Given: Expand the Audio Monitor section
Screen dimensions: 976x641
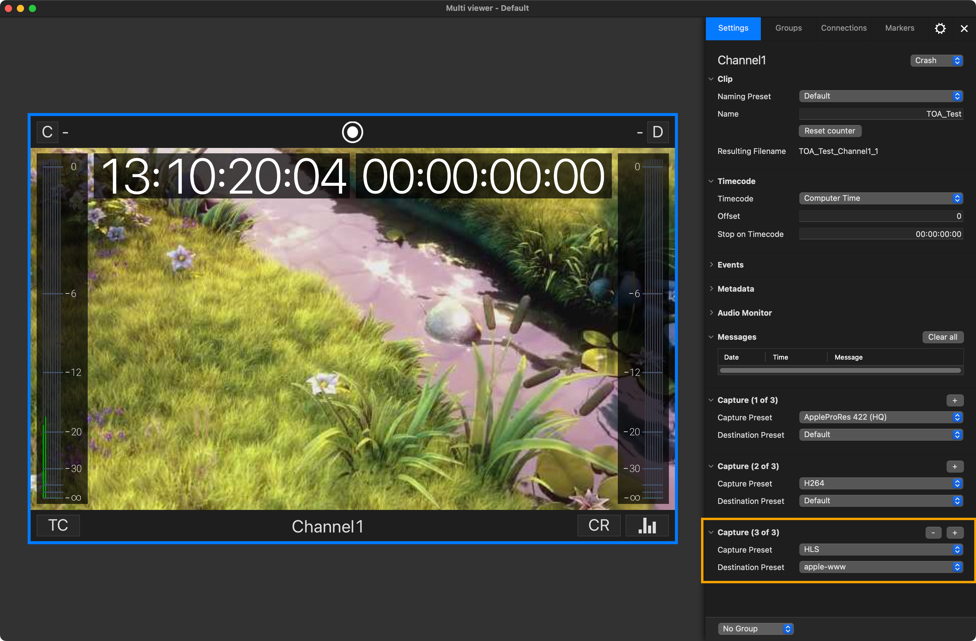Looking at the screenshot, I should coord(711,313).
